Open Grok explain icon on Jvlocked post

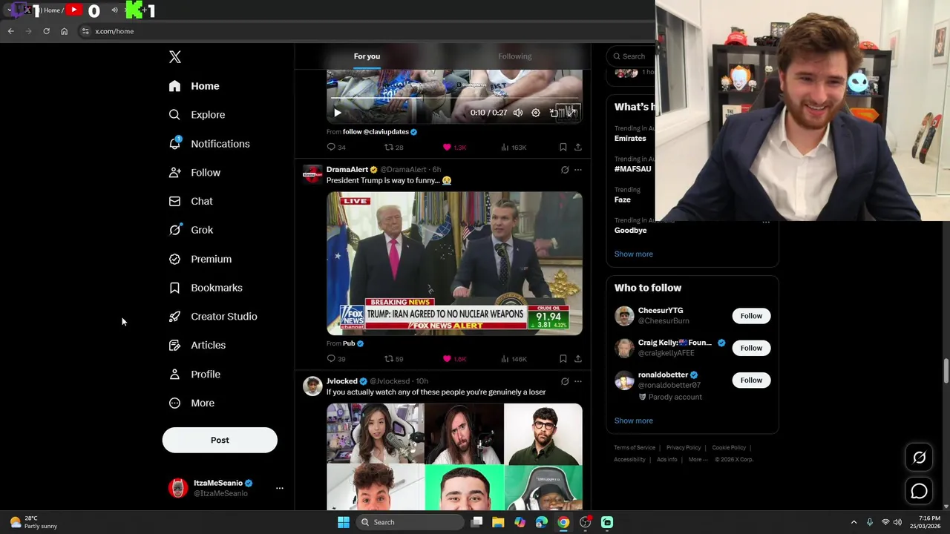point(565,381)
